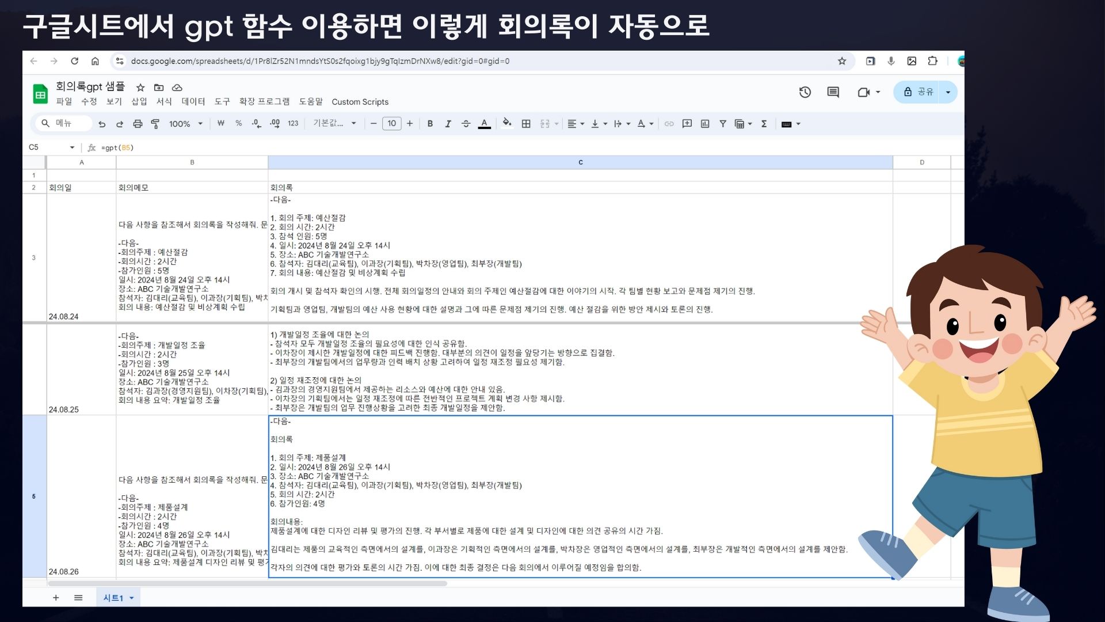The image size is (1105, 622).
Task: Open the functions sigma icon
Action: [764, 124]
